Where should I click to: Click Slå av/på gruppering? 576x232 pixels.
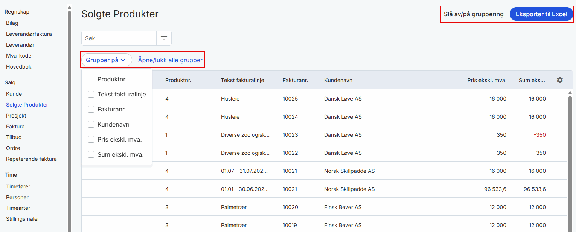click(x=474, y=14)
